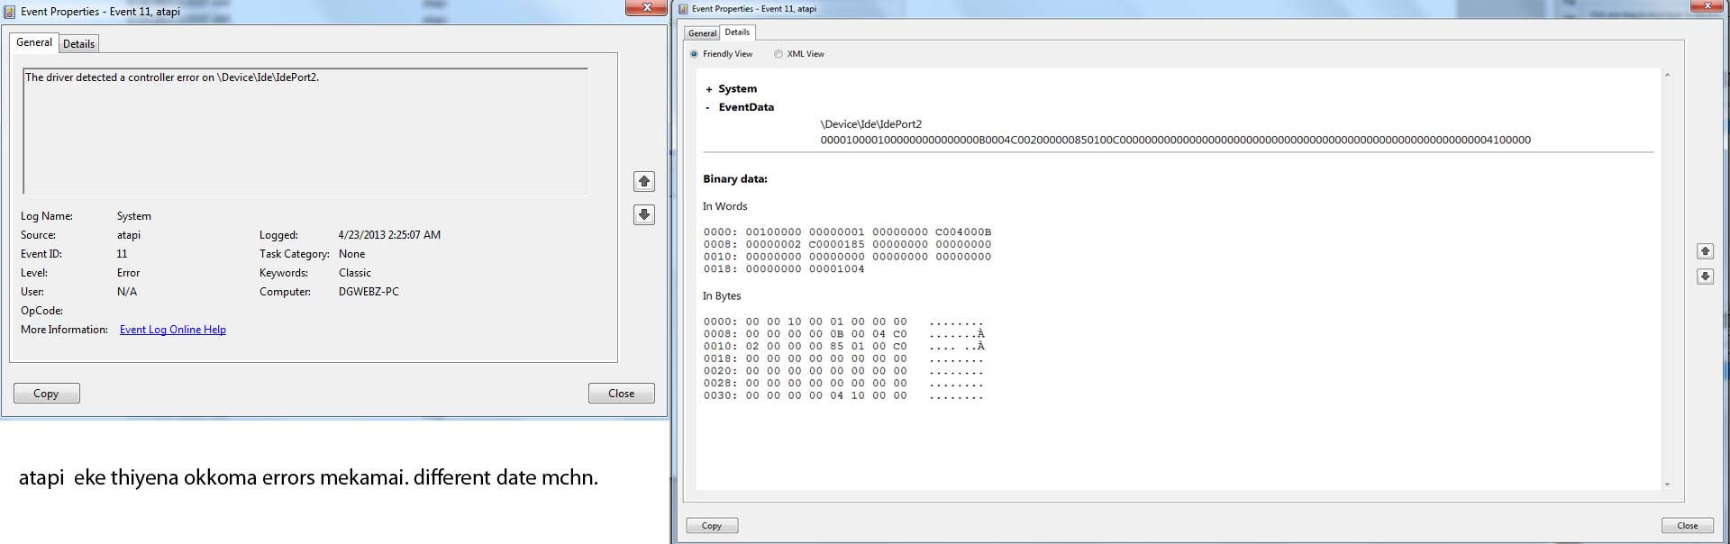
Task: Select the XML View radio button
Action: (778, 54)
